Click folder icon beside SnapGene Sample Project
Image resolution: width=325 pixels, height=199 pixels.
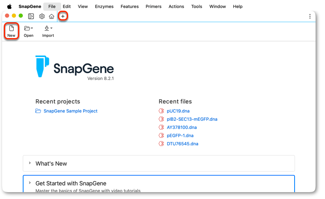click(38, 111)
